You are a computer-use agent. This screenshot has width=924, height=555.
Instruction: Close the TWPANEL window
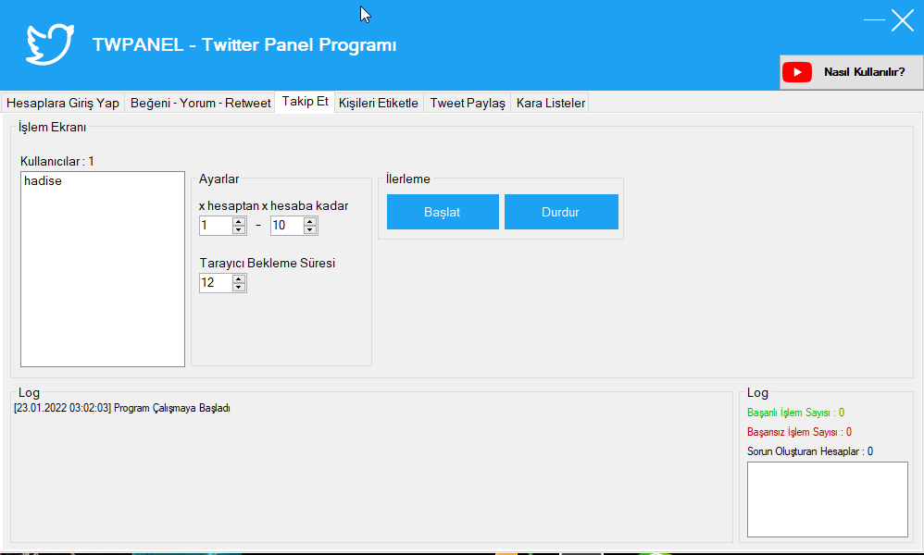[x=902, y=20]
